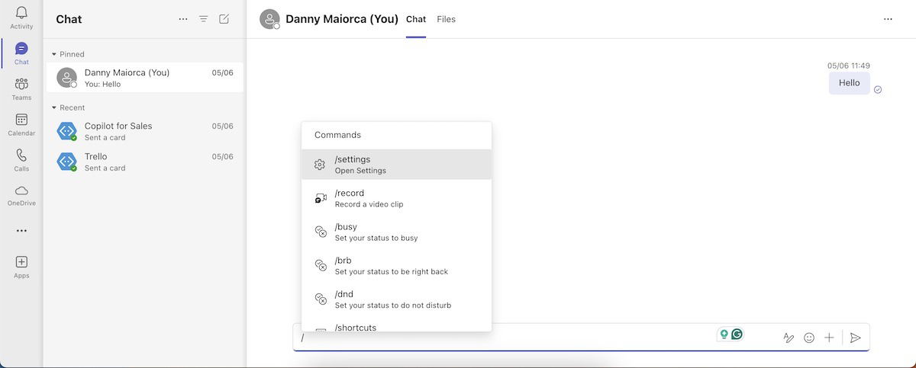
Task: Open the Apps store icon
Action: (x=21, y=267)
